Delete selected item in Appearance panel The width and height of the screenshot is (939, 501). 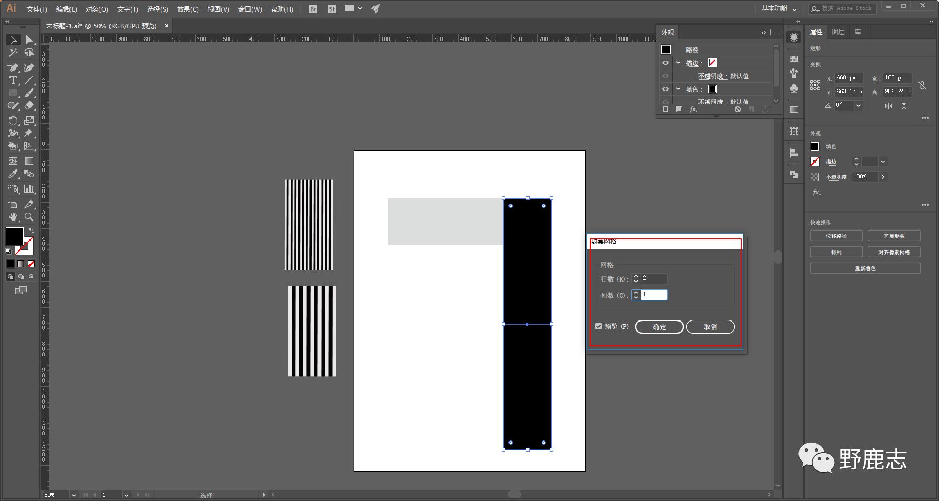[765, 109]
